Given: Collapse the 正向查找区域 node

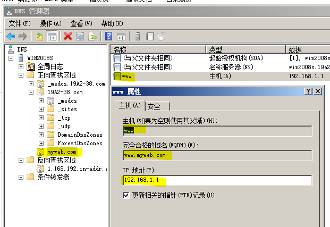Looking at the screenshot, I should [x=21, y=75].
